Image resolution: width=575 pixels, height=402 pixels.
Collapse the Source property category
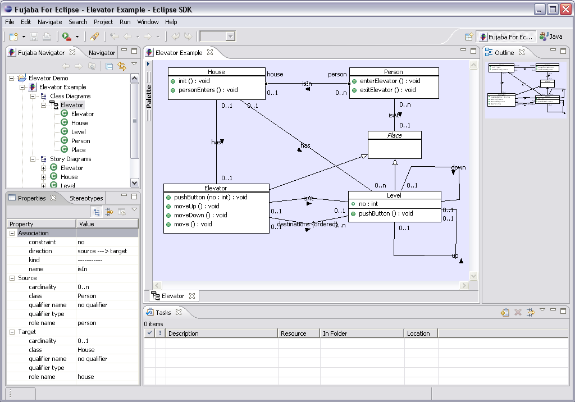pyautogui.click(x=12, y=278)
